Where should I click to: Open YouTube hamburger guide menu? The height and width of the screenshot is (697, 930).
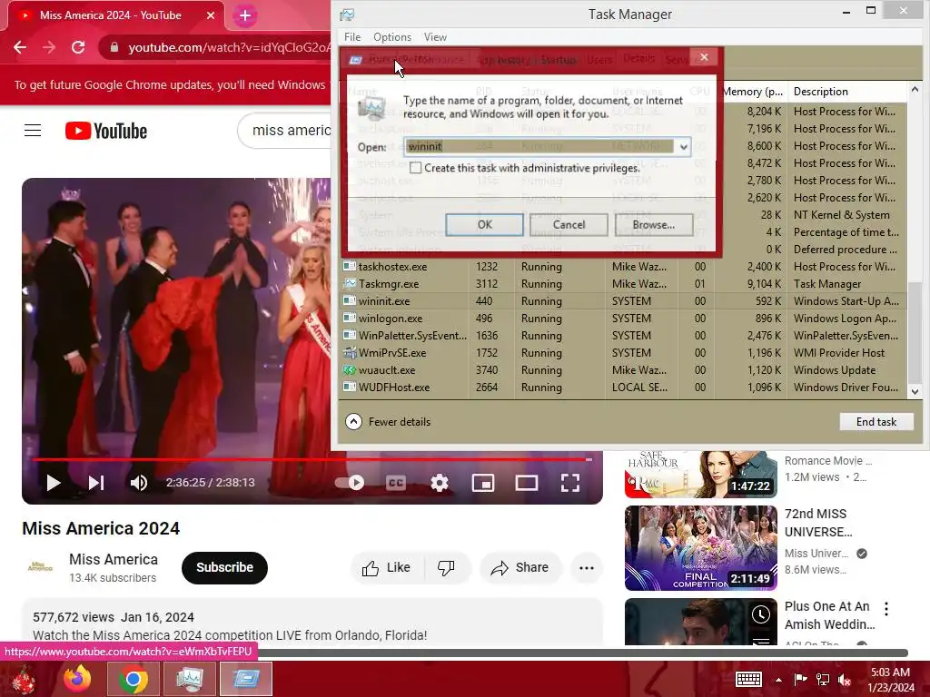(x=33, y=131)
